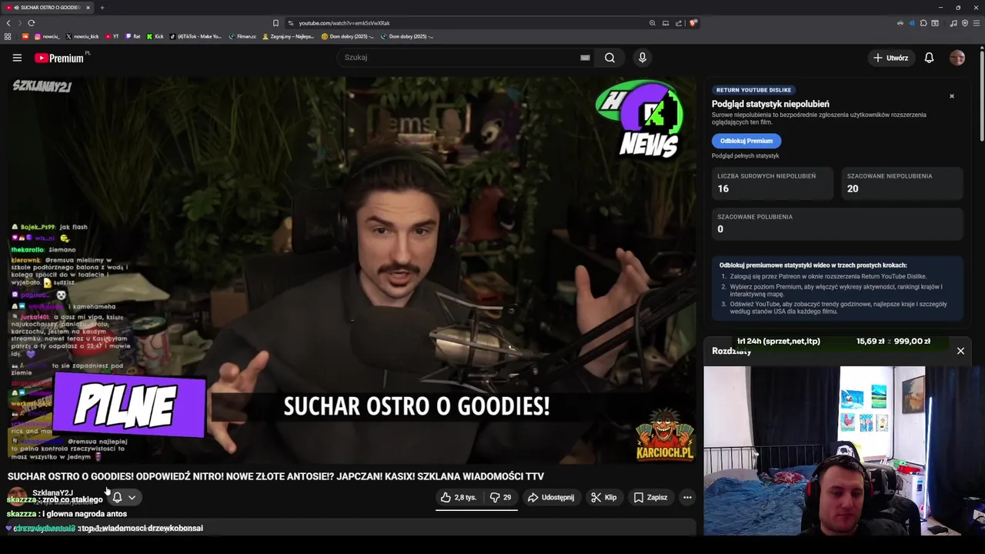Viewport: 985px width, 554px height.
Task: Click the RETURN YOUTUBE DISLIKE badge
Action: (753, 90)
